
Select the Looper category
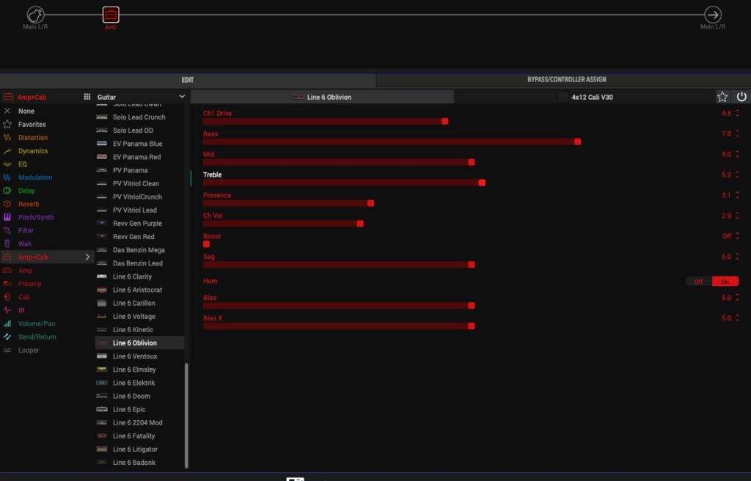pyautogui.click(x=29, y=350)
